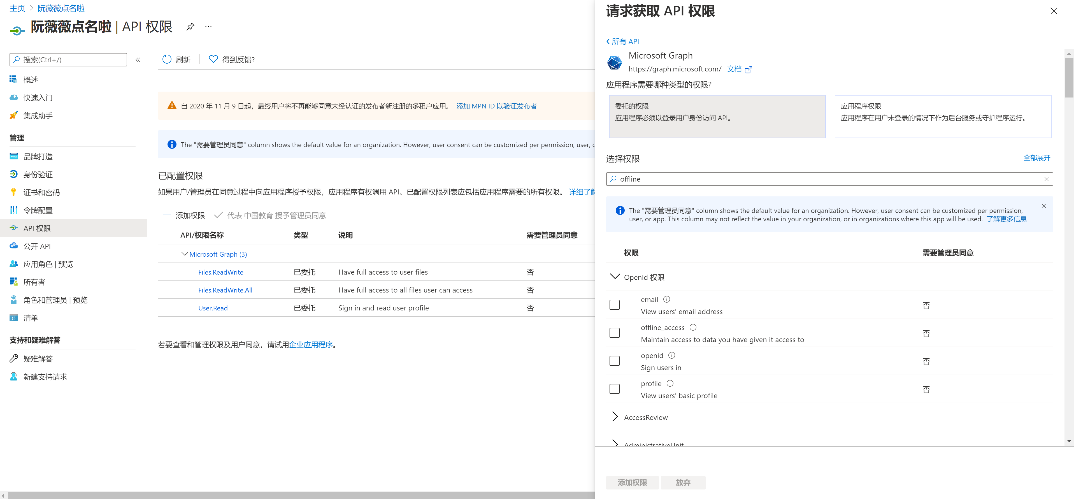
Task: Open the Files.ReadWrite.All permission link
Action: [x=225, y=290]
